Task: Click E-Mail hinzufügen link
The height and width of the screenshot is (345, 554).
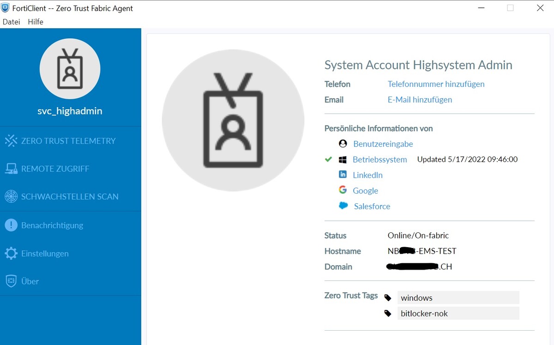Action: tap(420, 100)
